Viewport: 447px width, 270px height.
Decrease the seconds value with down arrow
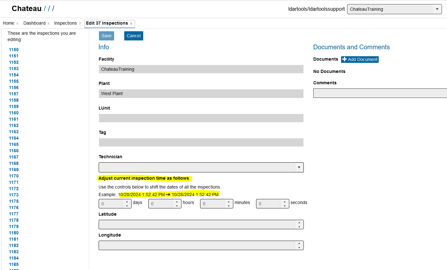285,206
